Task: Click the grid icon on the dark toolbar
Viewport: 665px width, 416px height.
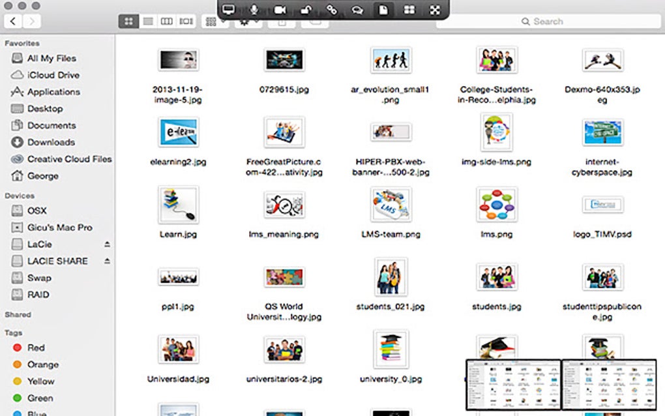Action: coord(409,10)
